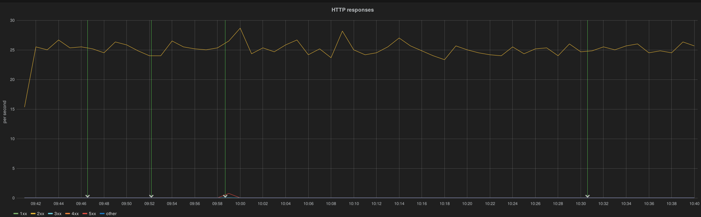Click the 2xx line peak at 10:00
Screen dimensions: 701x217
coord(240,28)
